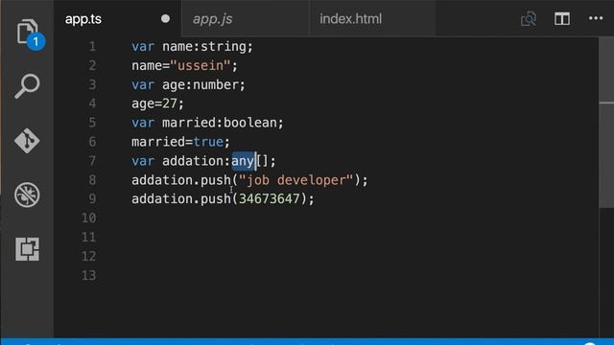The width and height of the screenshot is (614, 345).
Task: Click the string "ussein" on line 2
Action: tap(200, 65)
